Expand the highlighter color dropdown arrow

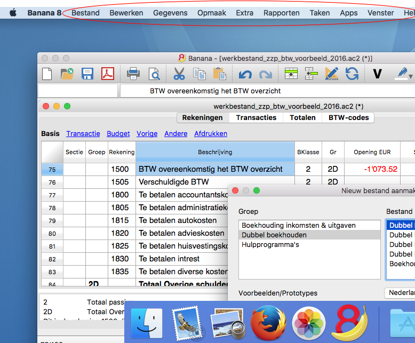pos(411,76)
